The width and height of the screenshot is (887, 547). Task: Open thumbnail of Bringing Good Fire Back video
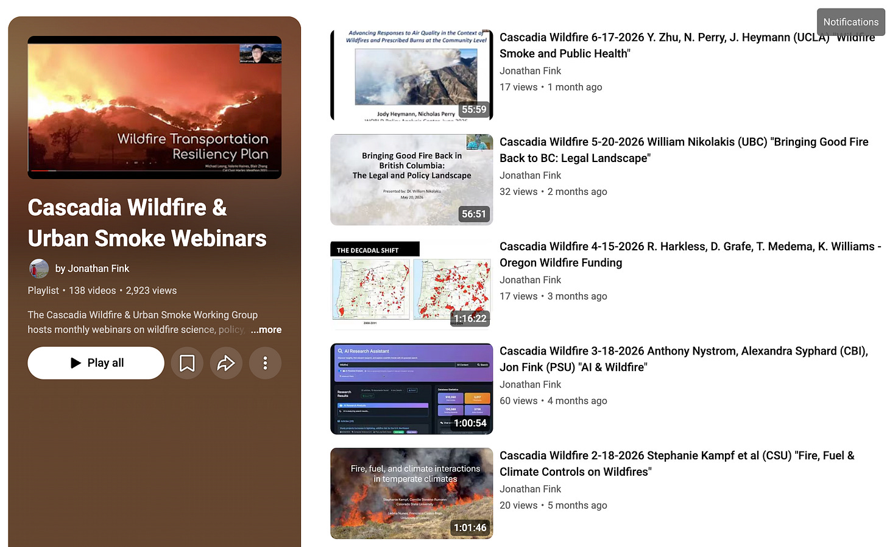coord(411,180)
